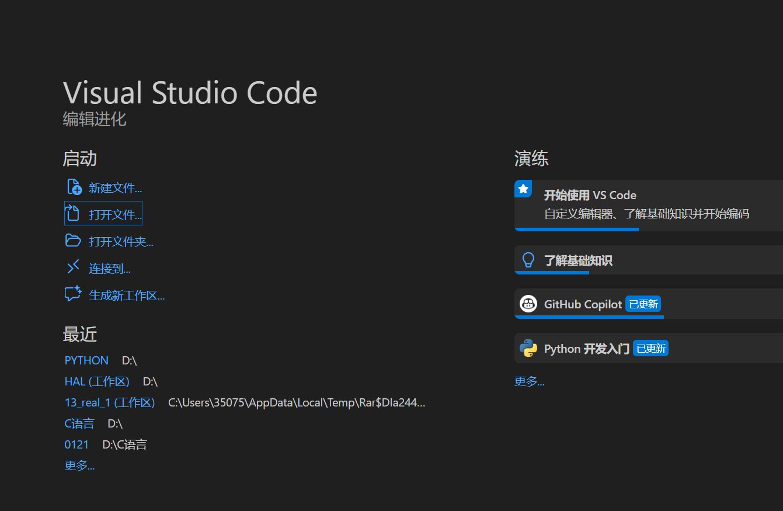Click the 演练 section heading
This screenshot has width=783, height=511.
531,158
